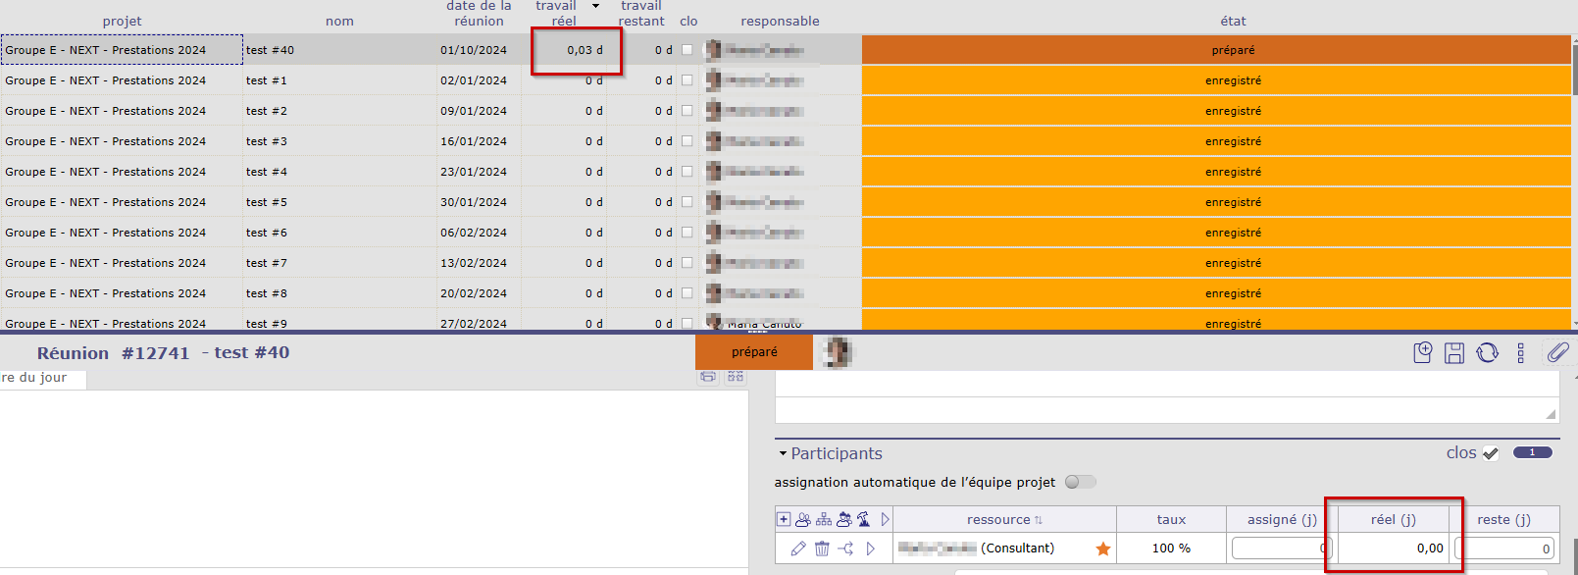Click the split arrows icon on Consultant row
Screen dimensions: 1578x575
pos(845,549)
